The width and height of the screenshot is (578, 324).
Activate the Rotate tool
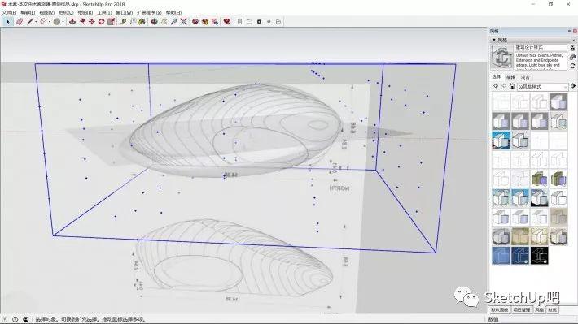click(102, 22)
